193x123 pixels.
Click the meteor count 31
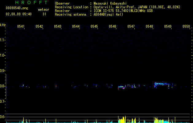coord(44,14)
